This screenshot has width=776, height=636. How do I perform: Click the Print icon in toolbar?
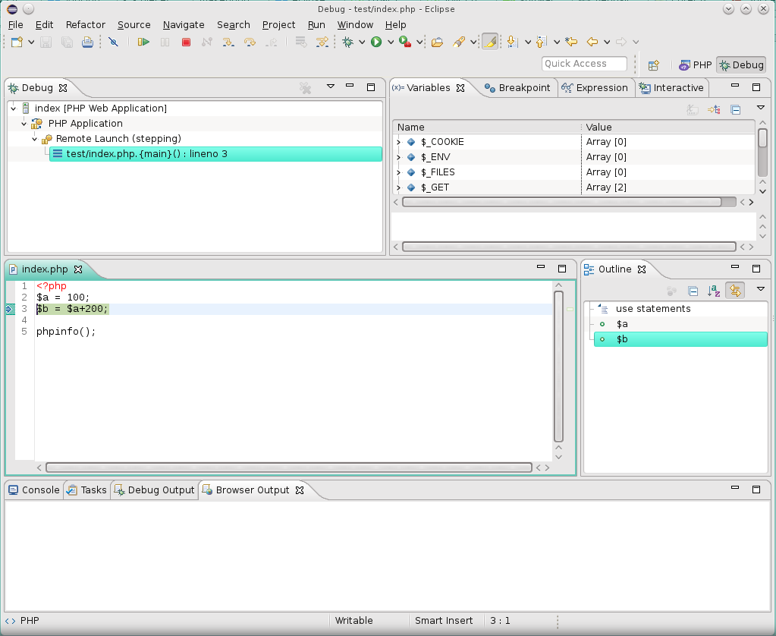(x=87, y=43)
